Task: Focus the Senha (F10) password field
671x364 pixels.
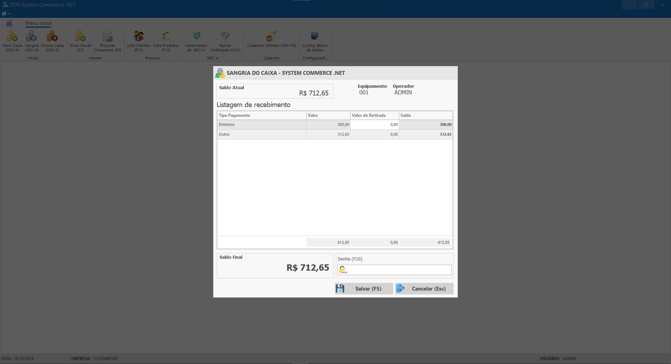Action: tap(399, 270)
